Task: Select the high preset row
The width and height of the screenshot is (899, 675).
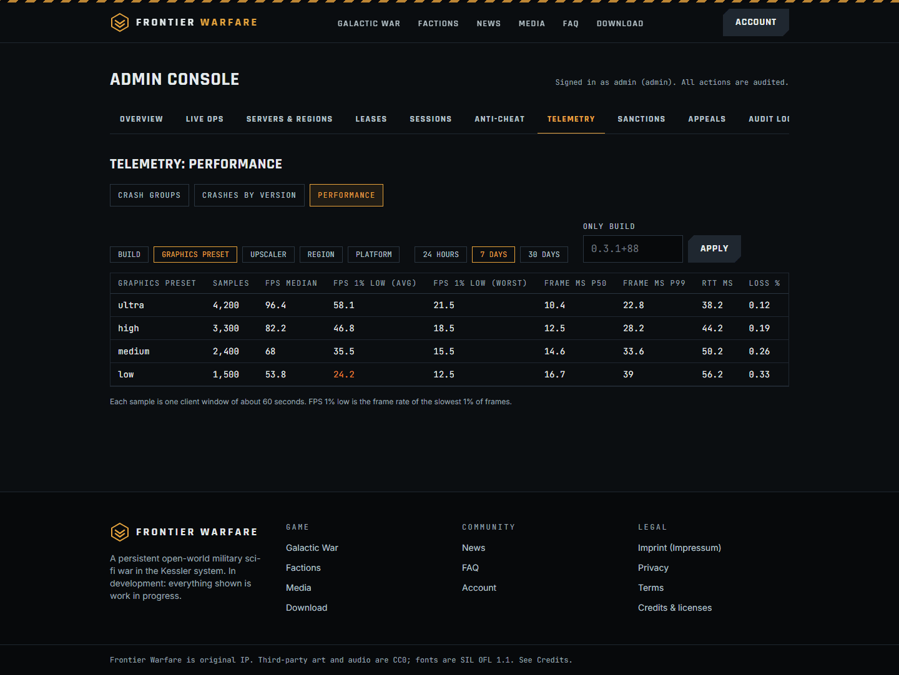Action: pyautogui.click(x=449, y=328)
